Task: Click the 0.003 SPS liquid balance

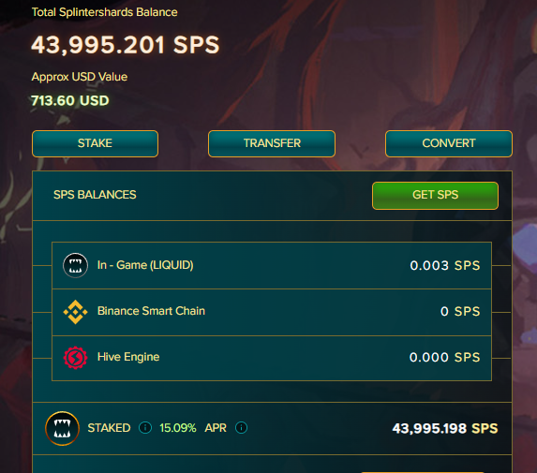Action: pyautogui.click(x=445, y=266)
